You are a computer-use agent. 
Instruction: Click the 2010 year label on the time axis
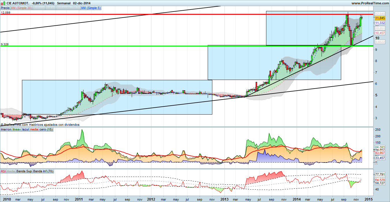tap(7, 199)
